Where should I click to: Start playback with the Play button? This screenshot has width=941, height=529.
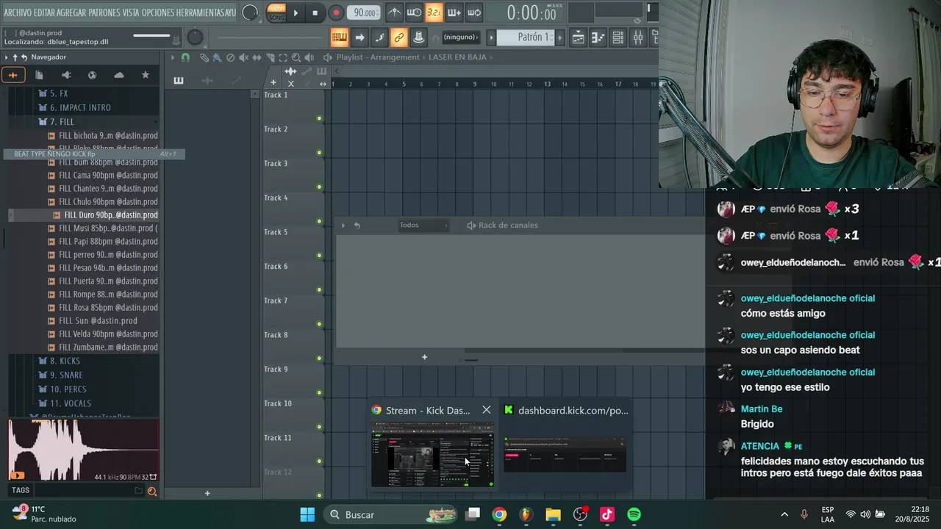296,12
